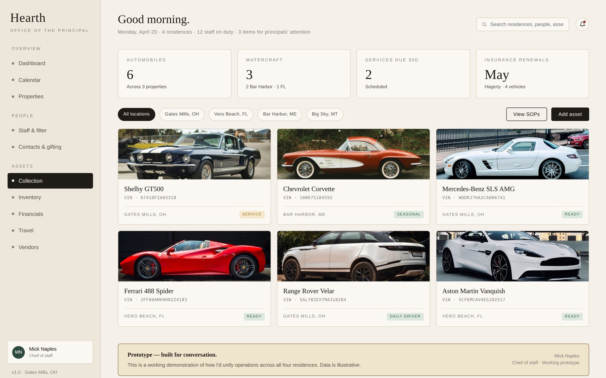Open Travel in the sidebar

point(50,231)
